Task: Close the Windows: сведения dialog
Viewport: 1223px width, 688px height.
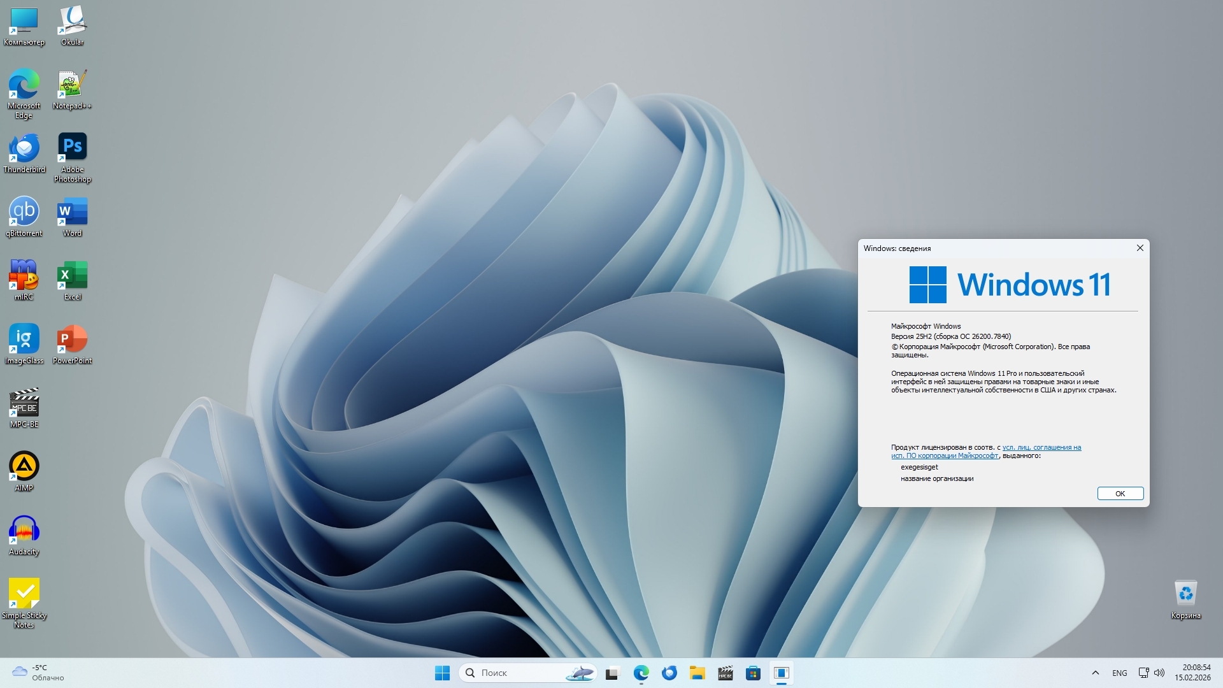Action: pos(1140,248)
